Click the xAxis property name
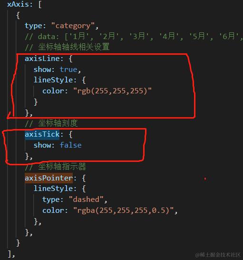 pyautogui.click(x=18, y=4)
